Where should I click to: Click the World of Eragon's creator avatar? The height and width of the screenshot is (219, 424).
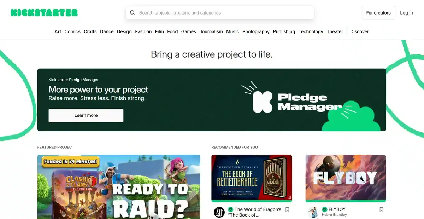219,212
